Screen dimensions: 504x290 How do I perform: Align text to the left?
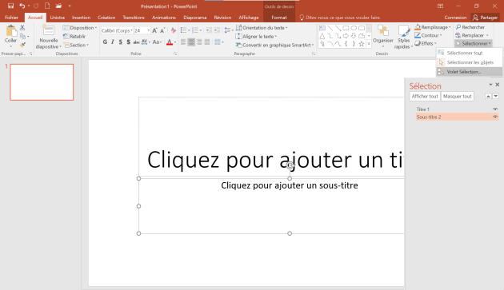[183, 42]
